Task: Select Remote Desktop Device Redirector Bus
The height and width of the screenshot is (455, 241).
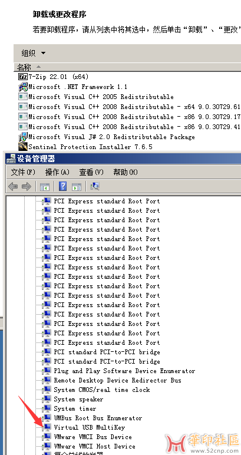Action: click(117, 380)
